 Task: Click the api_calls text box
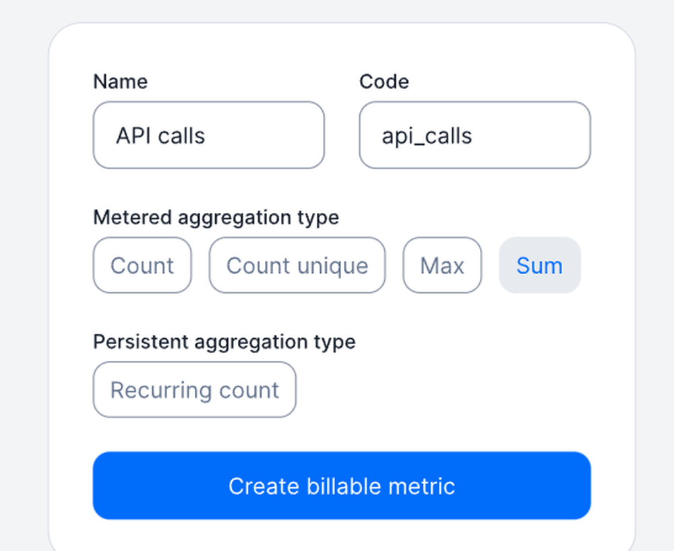point(474,135)
